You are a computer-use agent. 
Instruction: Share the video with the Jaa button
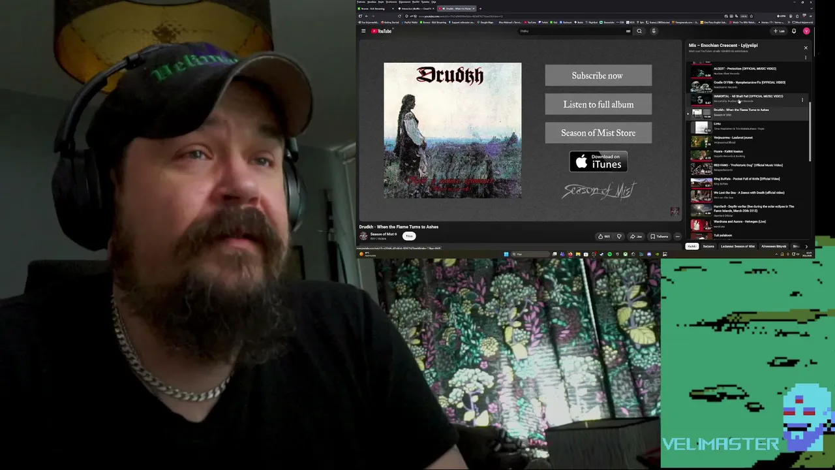(x=636, y=236)
